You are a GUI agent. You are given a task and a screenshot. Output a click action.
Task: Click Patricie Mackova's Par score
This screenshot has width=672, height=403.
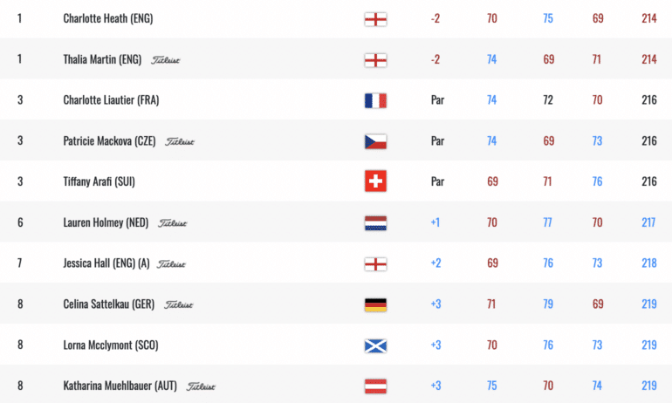437,141
